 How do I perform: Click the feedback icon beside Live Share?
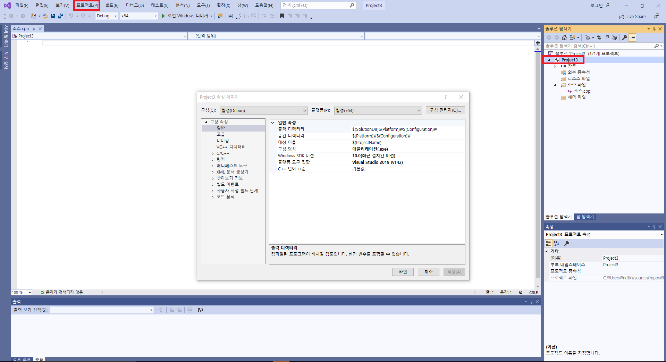click(x=657, y=16)
